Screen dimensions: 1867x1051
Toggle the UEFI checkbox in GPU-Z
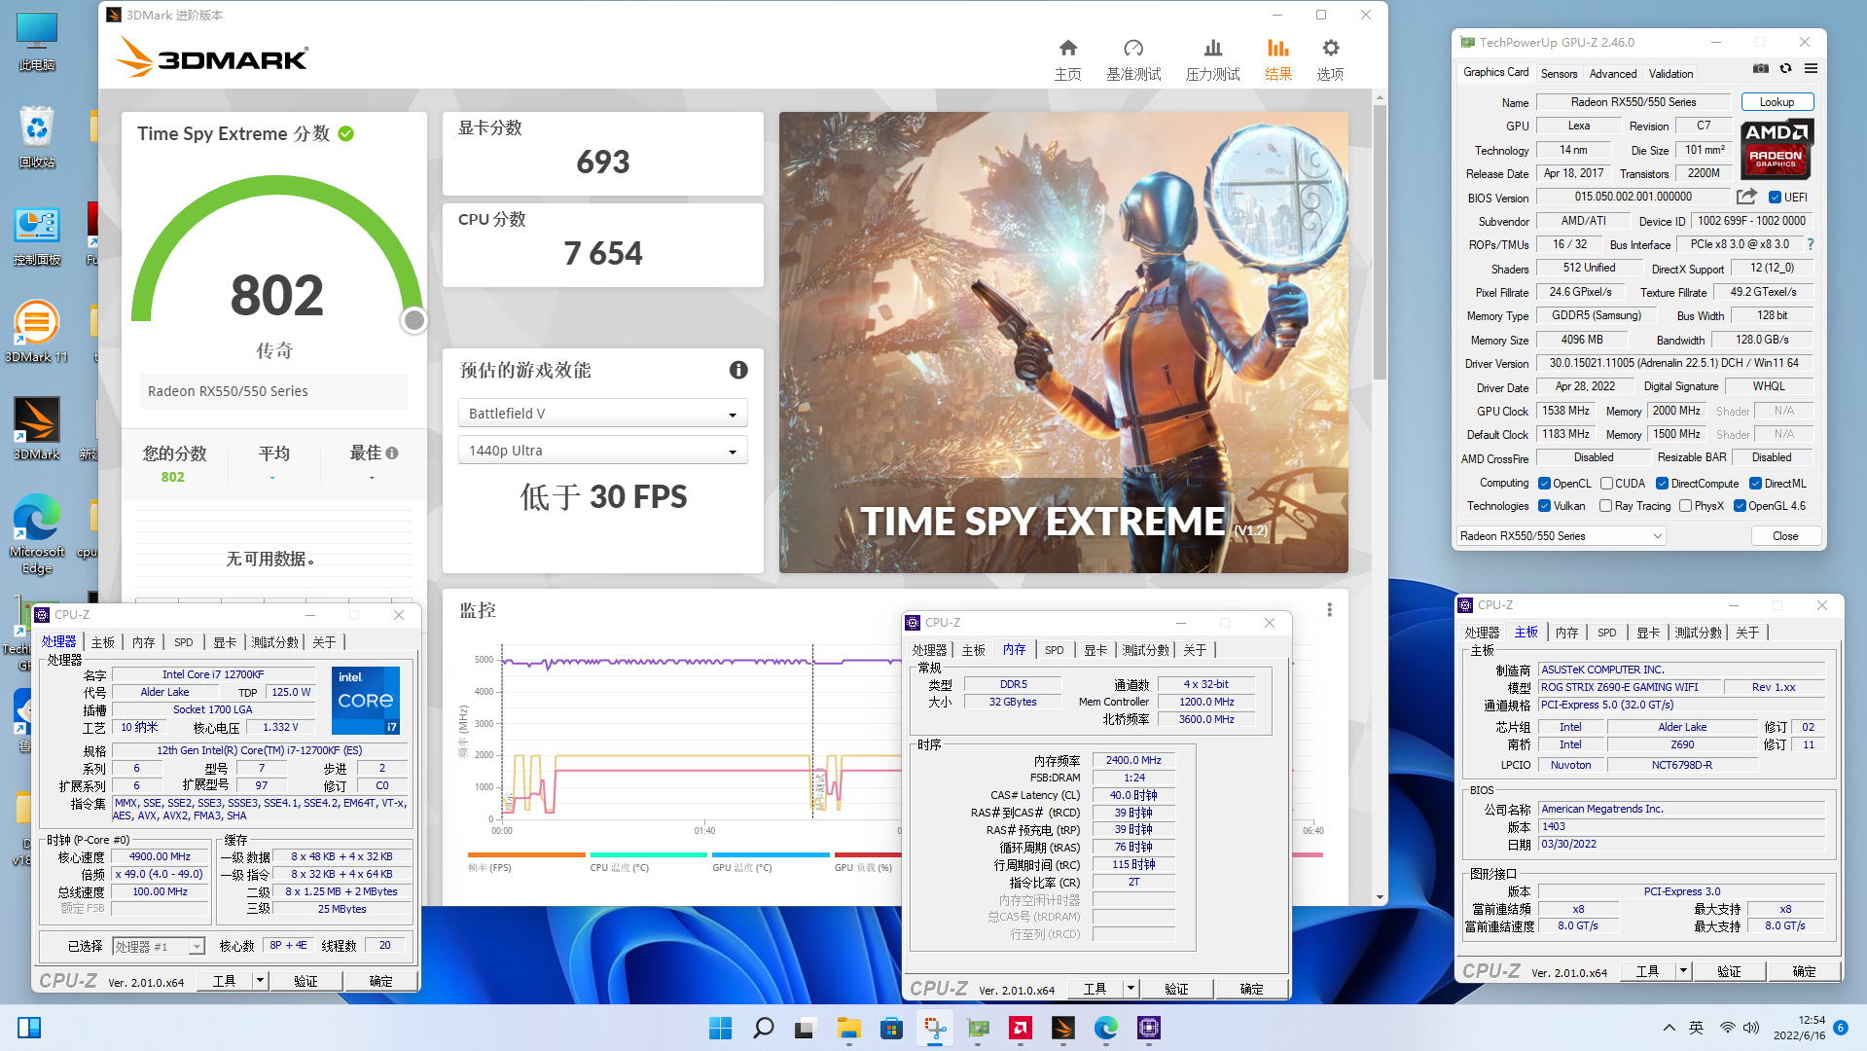(1775, 198)
